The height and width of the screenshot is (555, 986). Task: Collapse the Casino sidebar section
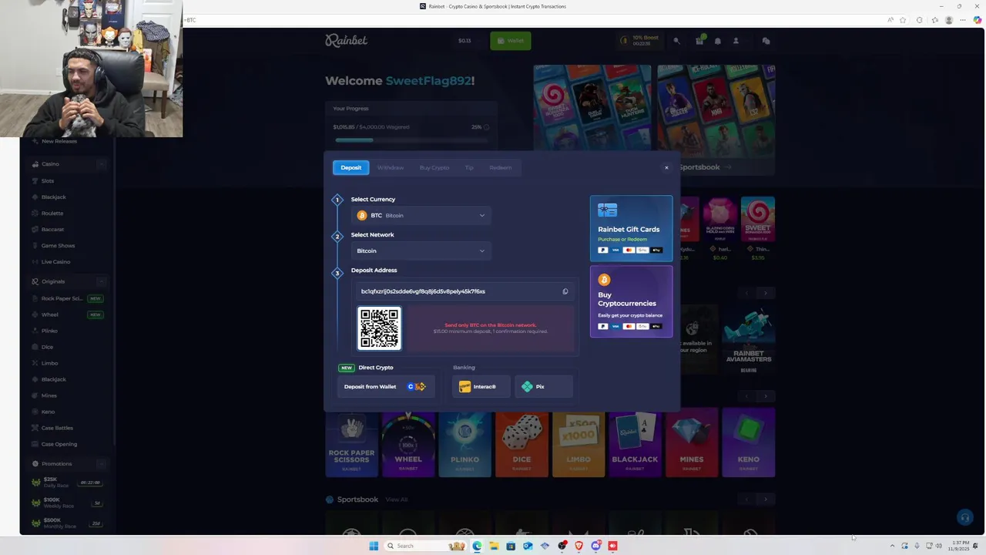coord(101,163)
